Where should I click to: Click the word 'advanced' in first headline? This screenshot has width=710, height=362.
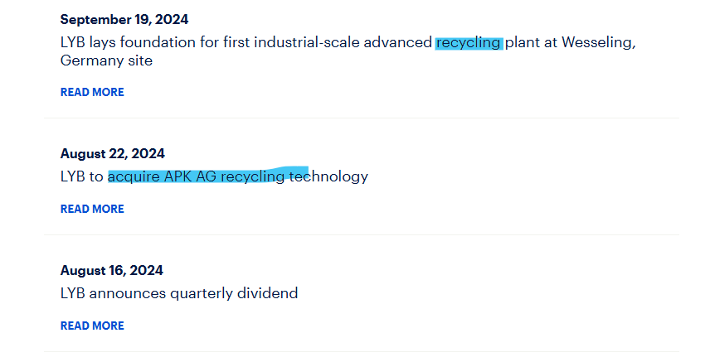[x=397, y=42]
